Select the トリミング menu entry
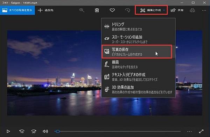 tap(138, 26)
